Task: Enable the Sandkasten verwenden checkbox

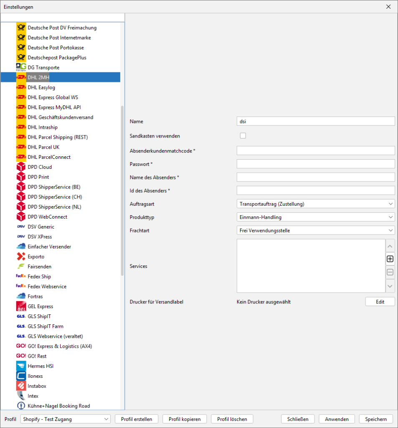Action: (243, 135)
